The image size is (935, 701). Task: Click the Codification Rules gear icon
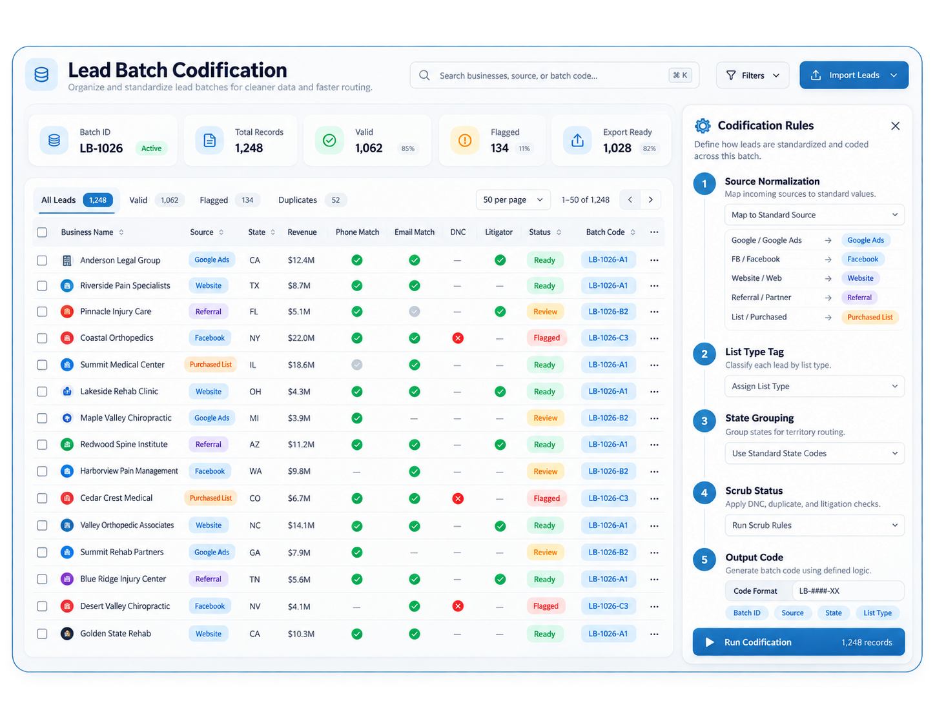coord(703,125)
